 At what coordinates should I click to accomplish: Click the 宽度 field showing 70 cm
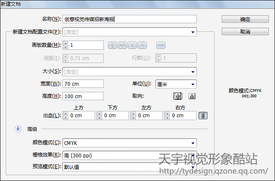83,84
